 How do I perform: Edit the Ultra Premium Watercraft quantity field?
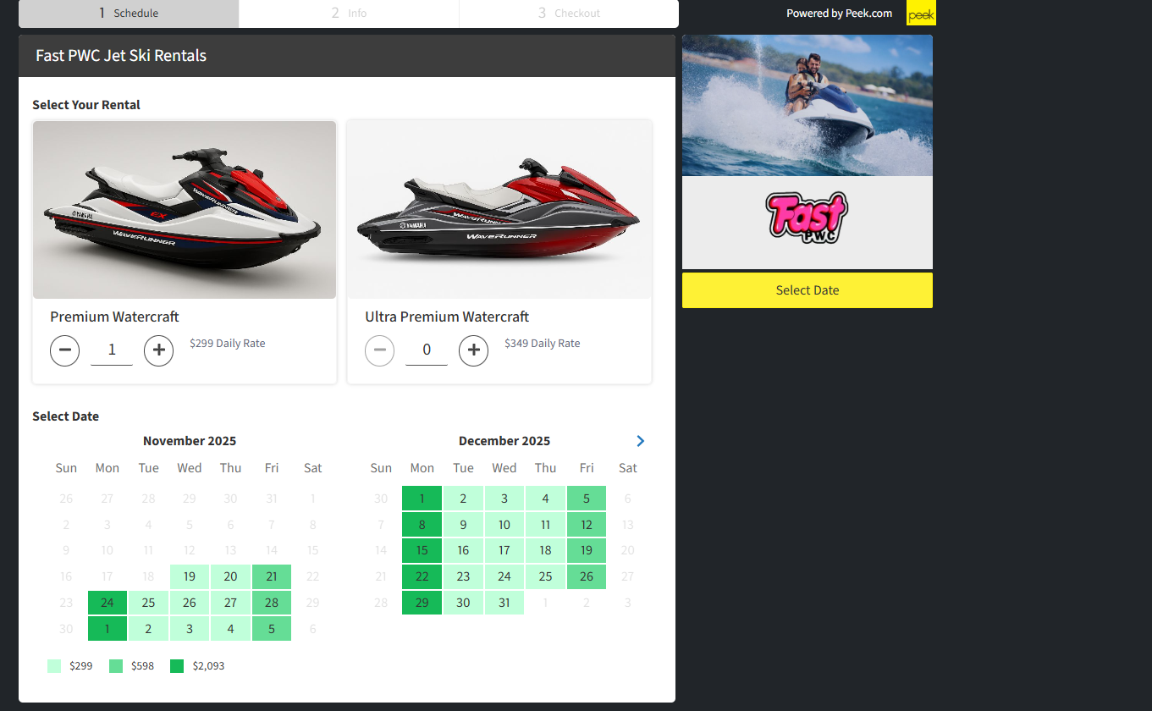point(427,350)
